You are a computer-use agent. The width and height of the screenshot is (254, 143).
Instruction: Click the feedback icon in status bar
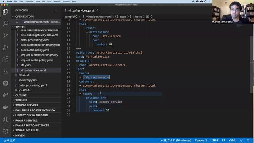tap(241, 140)
